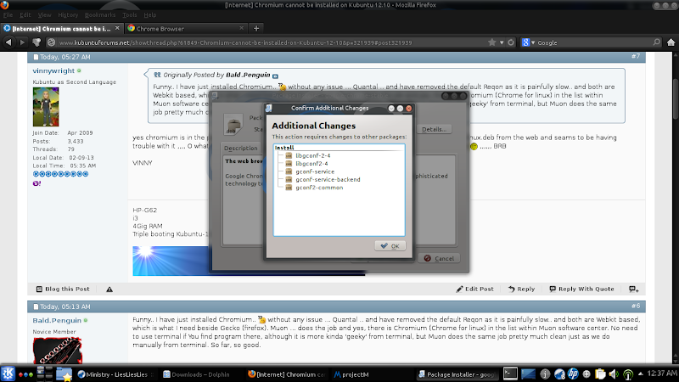This screenshot has height=382, width=679.
Task: Click the virtual desktop pager
Action: tap(45, 374)
